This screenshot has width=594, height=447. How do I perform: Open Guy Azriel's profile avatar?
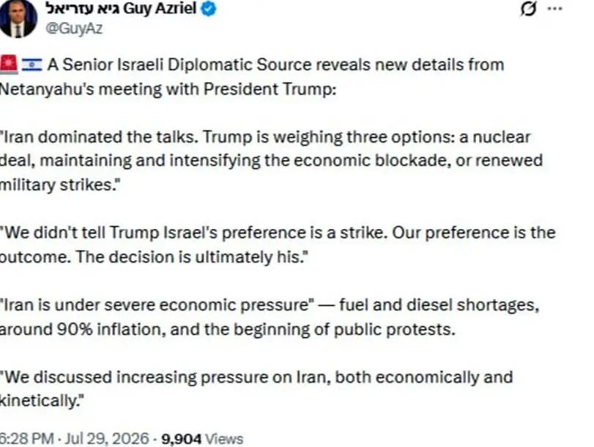18,18
